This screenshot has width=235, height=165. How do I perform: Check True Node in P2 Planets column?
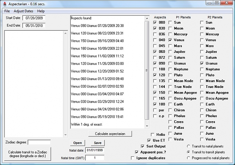tap(202, 87)
